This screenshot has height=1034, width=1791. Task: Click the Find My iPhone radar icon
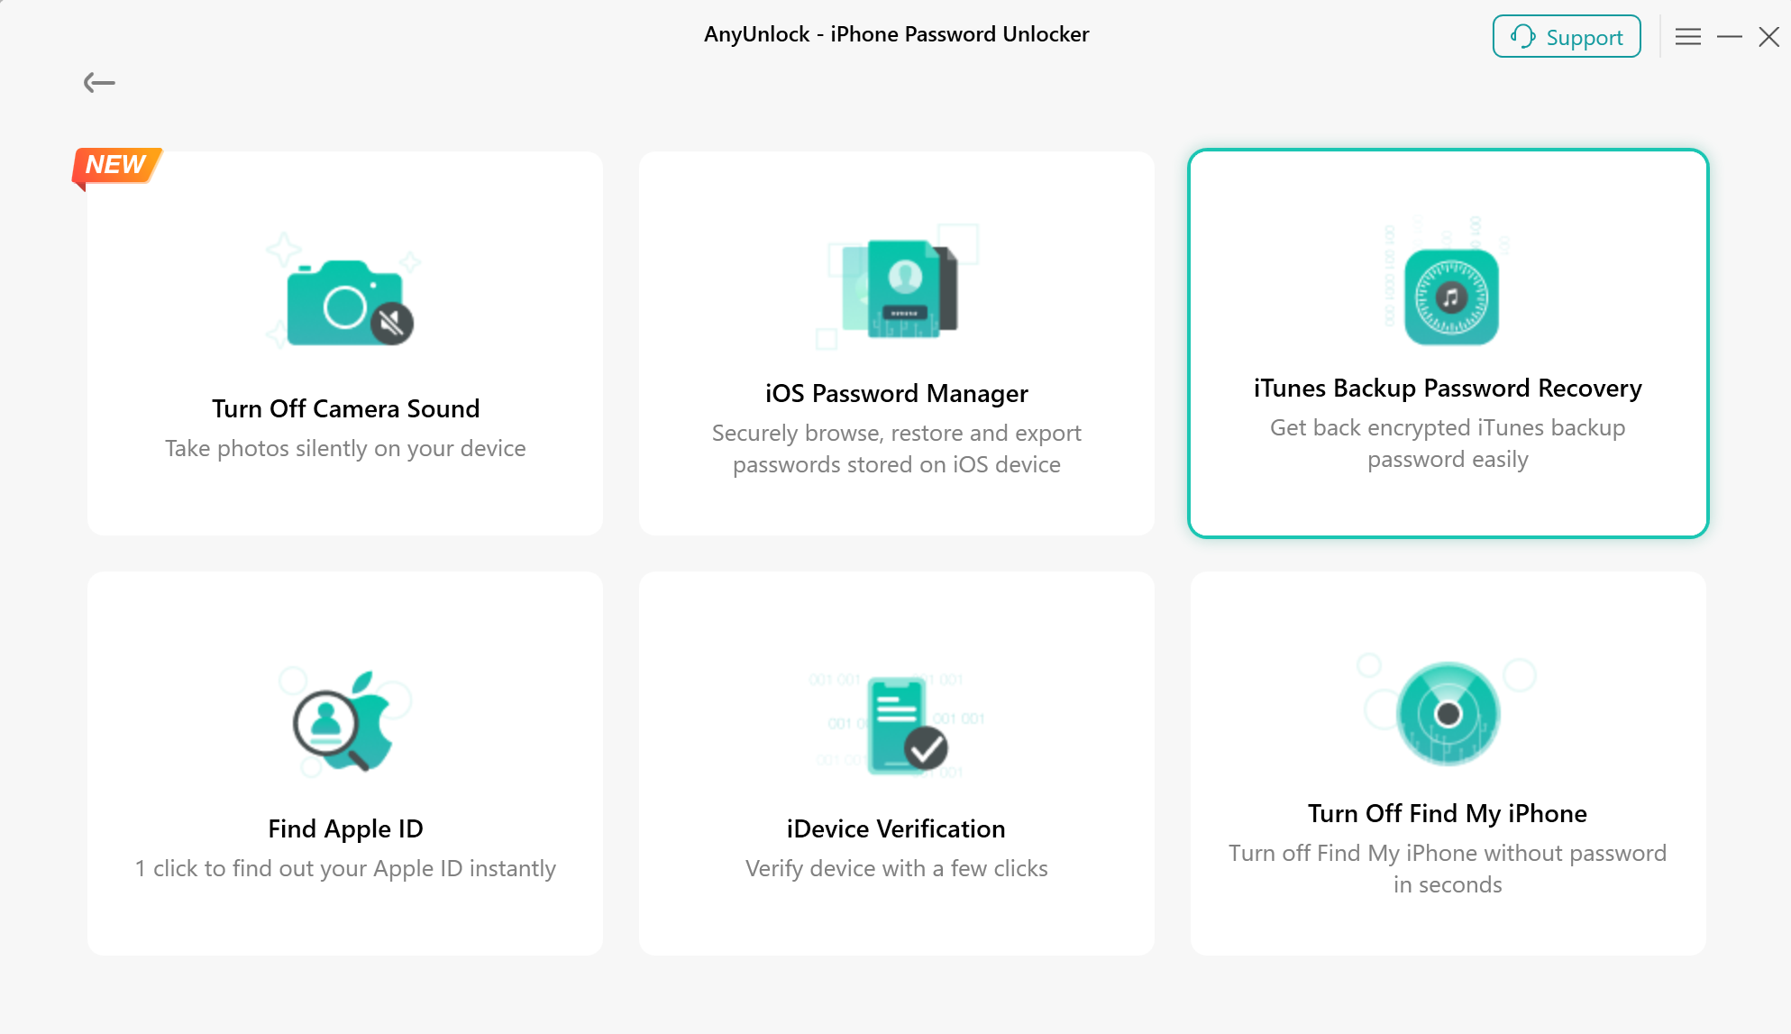click(x=1448, y=713)
